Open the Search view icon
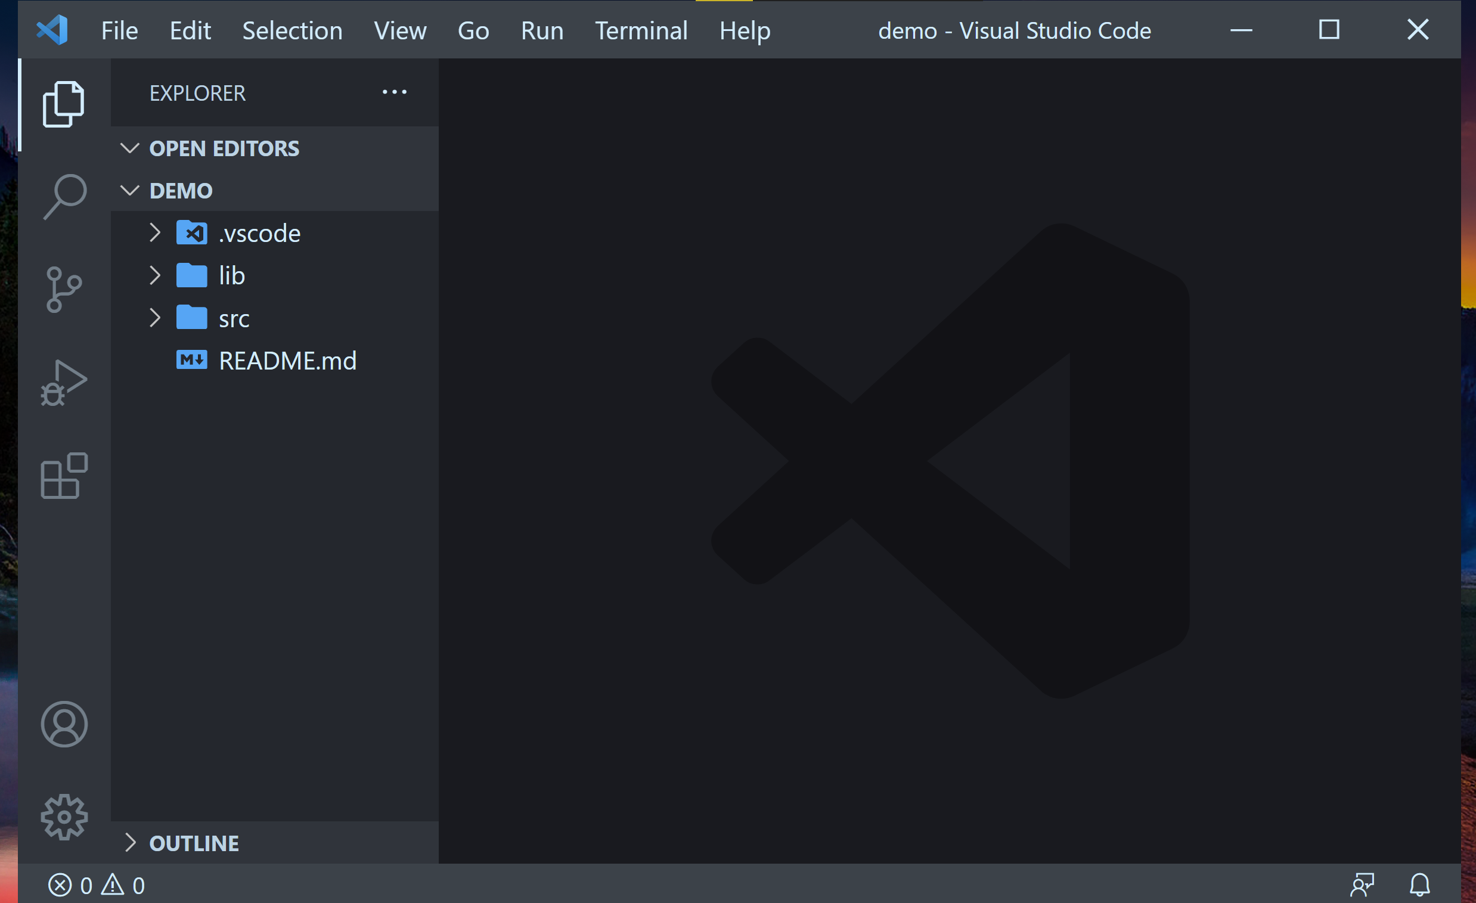The width and height of the screenshot is (1476, 903). pyautogui.click(x=65, y=197)
